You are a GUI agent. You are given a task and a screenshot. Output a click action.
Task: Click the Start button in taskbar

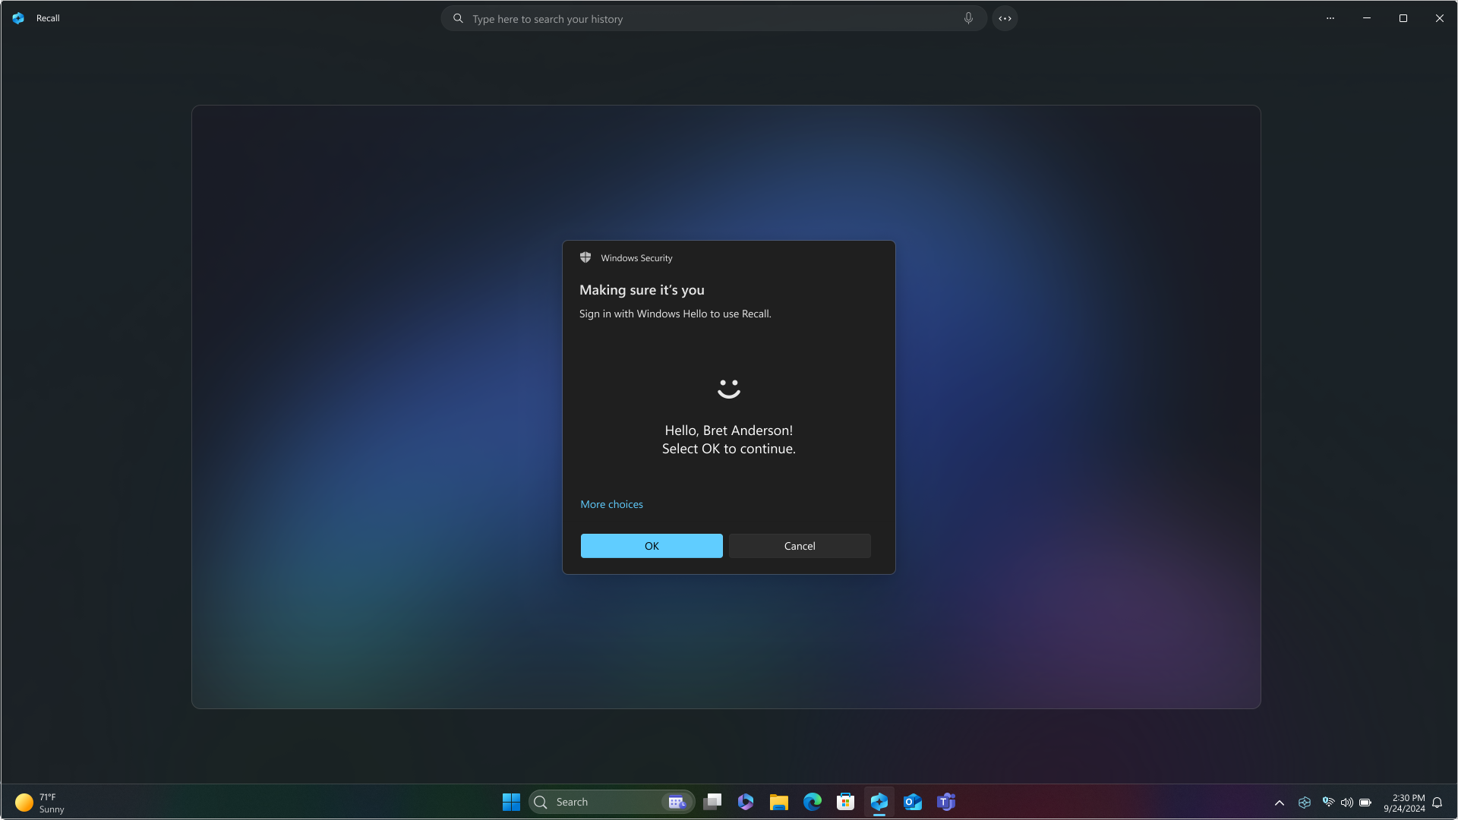[511, 801]
